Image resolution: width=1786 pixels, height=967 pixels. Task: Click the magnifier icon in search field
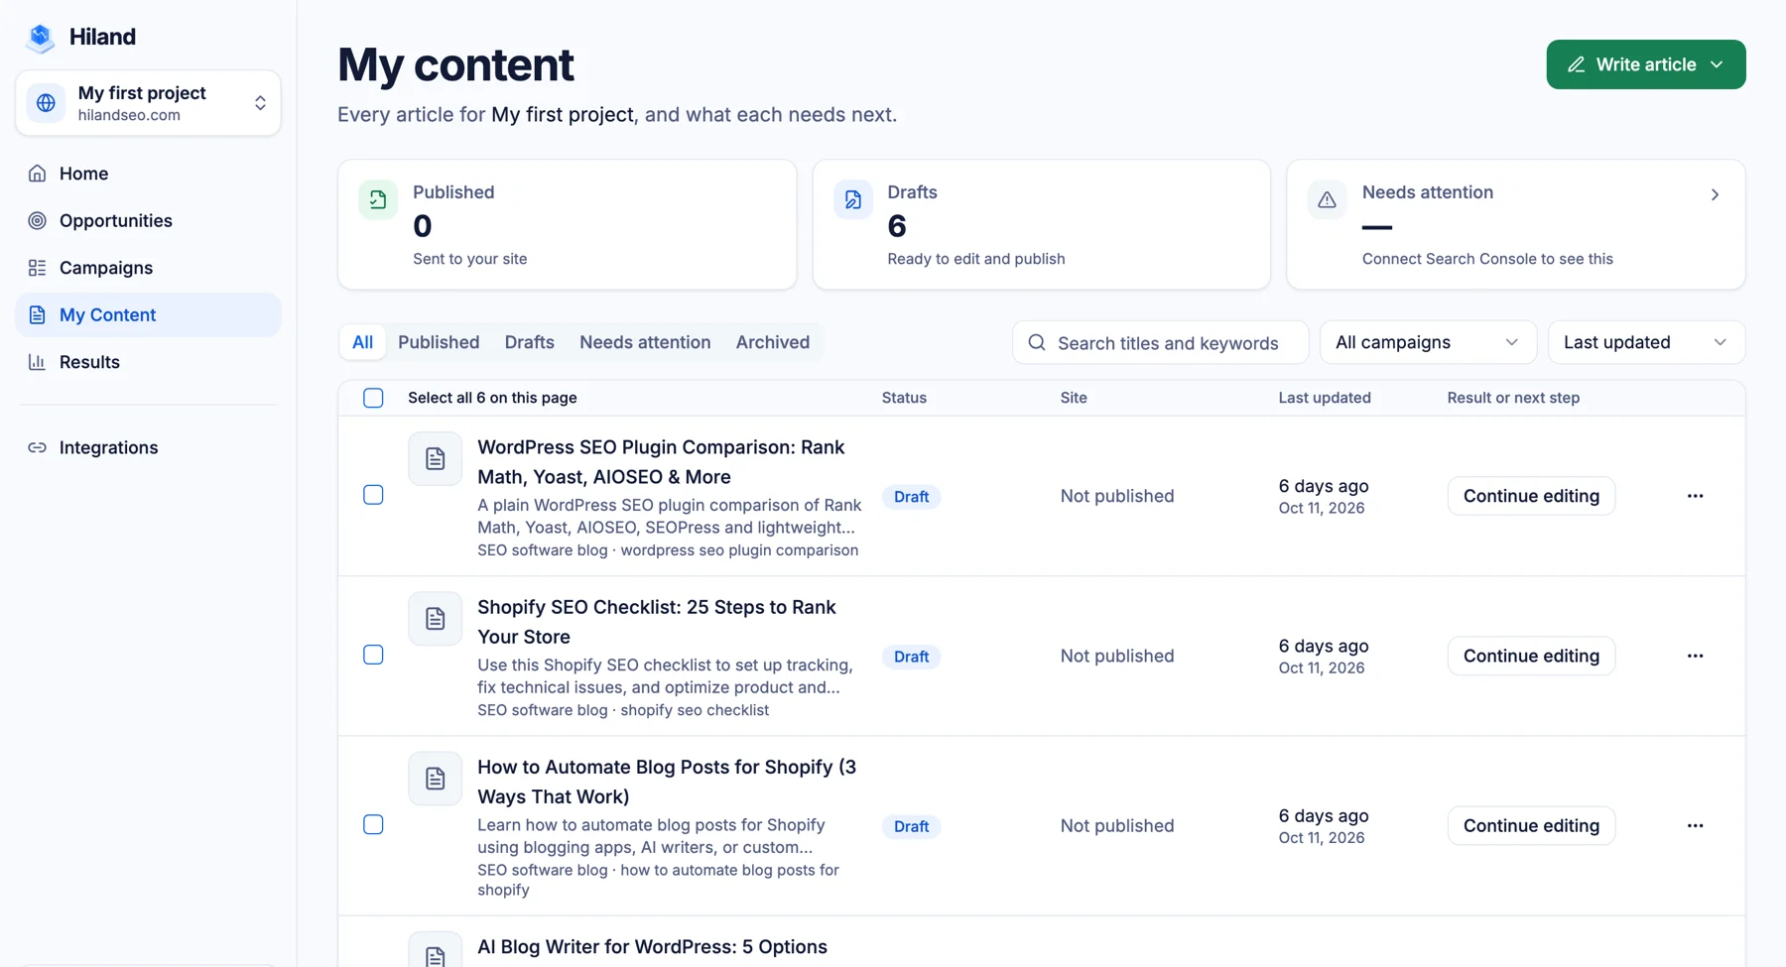pos(1037,342)
